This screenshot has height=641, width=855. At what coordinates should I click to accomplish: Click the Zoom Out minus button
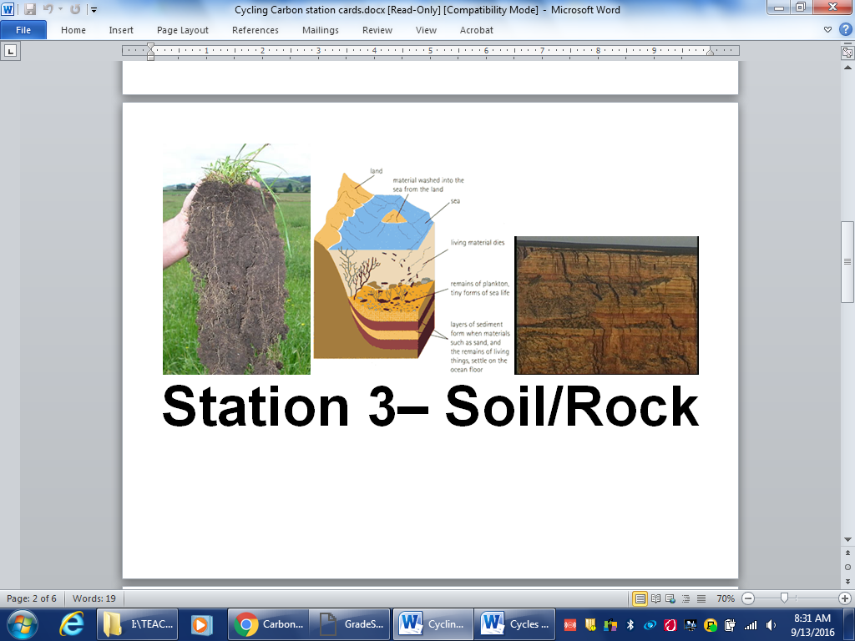748,598
